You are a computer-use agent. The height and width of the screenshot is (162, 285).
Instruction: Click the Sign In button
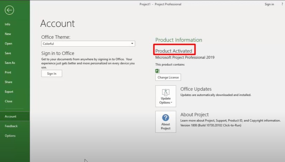[51, 74]
